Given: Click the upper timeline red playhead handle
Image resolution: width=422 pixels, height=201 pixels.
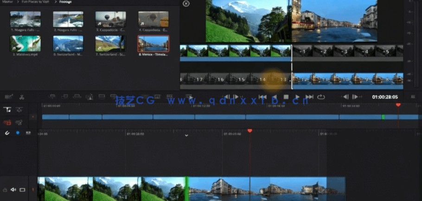Looking at the screenshot, I should (398, 105).
